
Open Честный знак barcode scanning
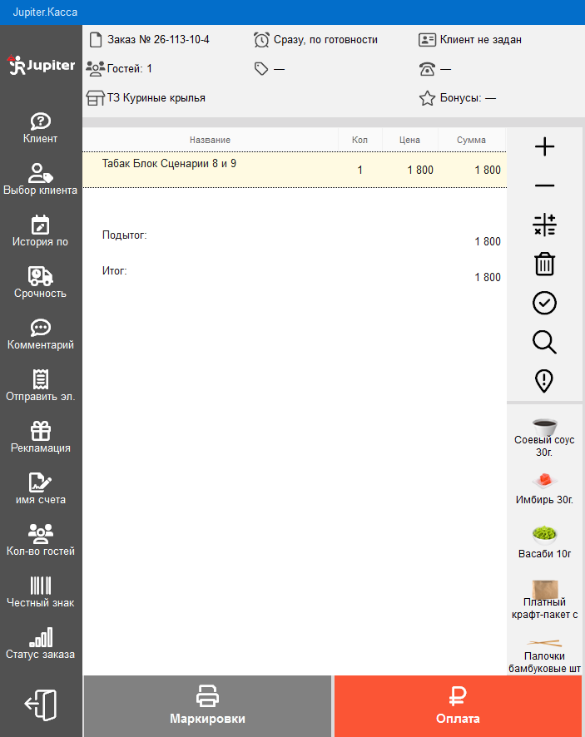point(41,593)
